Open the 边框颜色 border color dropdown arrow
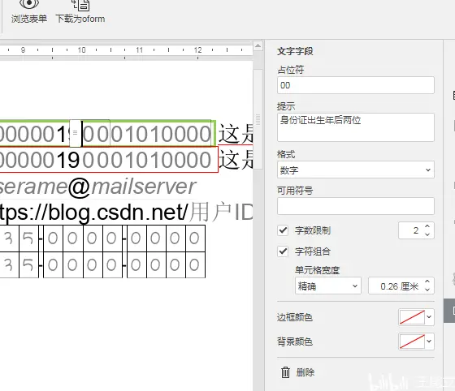Viewport: 455px width, 391px height. 429,317
